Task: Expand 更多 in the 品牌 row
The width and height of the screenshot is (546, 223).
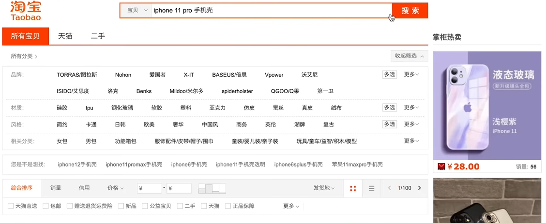Action: [411, 74]
